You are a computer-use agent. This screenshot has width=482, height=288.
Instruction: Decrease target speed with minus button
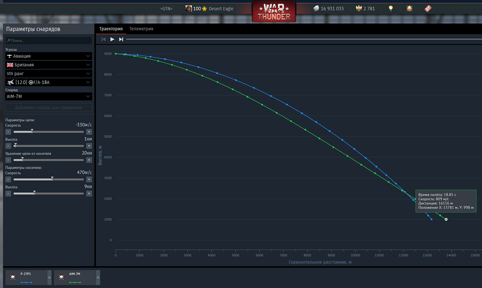pos(8,132)
